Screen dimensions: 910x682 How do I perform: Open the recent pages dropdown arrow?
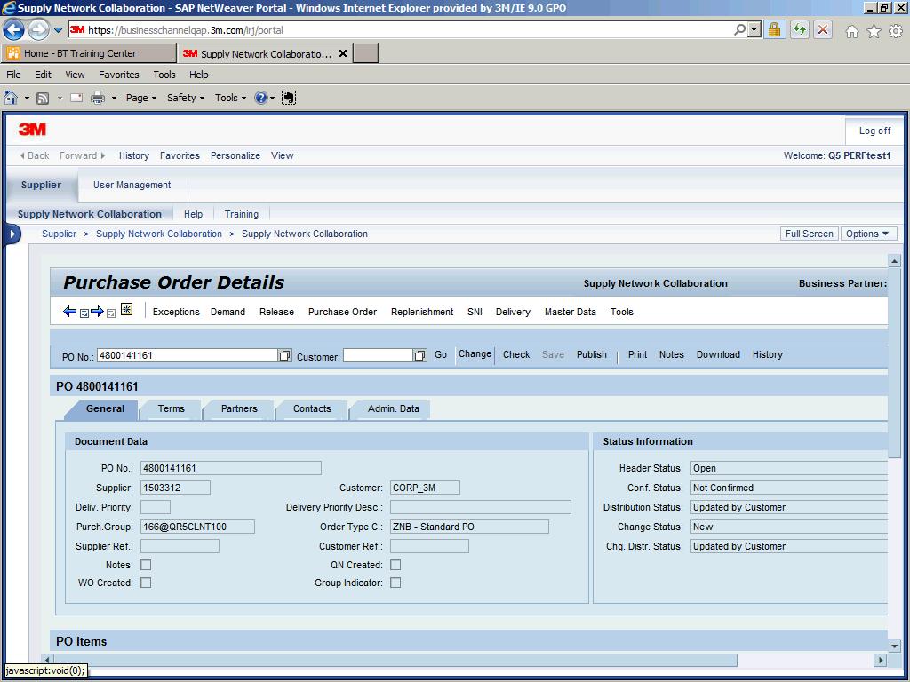coord(58,29)
